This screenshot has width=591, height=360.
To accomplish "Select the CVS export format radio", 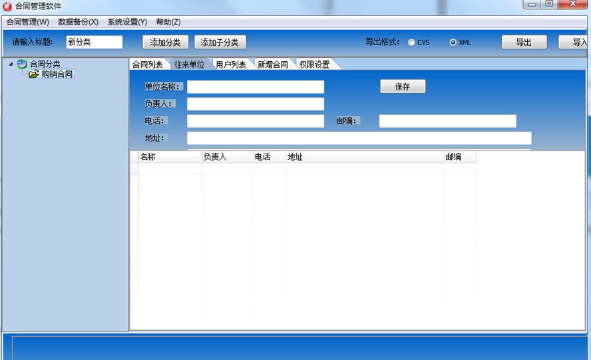I will click(x=411, y=43).
